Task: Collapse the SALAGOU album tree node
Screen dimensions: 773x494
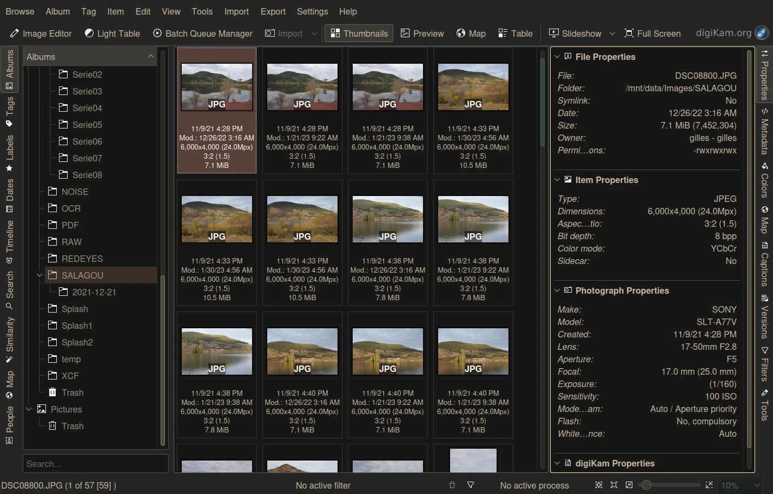Action: coord(39,275)
